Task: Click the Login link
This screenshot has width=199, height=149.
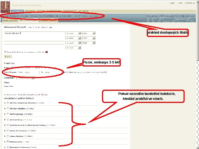Action: coord(172,3)
